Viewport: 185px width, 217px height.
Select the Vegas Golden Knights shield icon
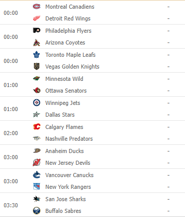pyautogui.click(x=36, y=67)
